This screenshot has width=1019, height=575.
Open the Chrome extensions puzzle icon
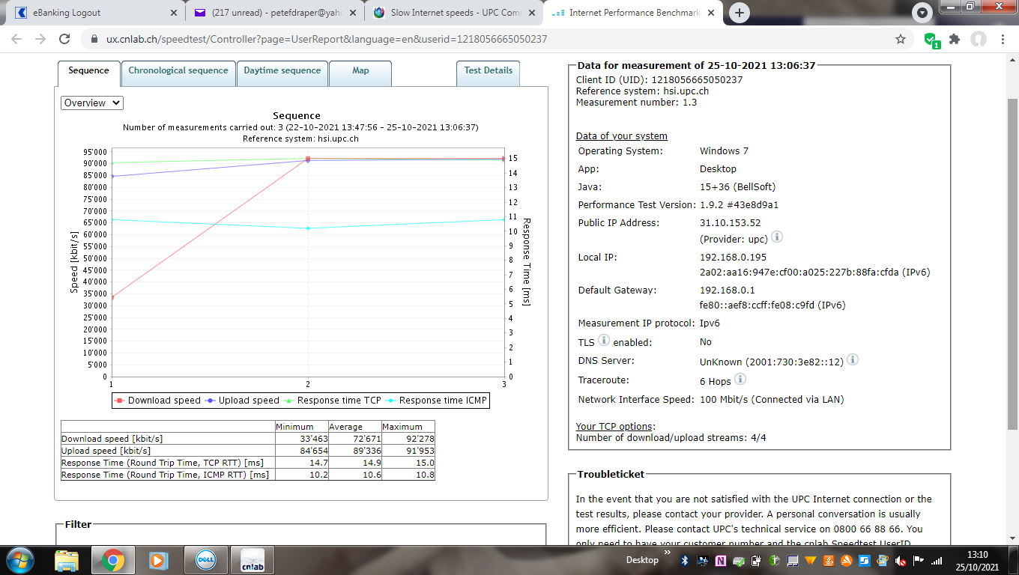(x=954, y=39)
